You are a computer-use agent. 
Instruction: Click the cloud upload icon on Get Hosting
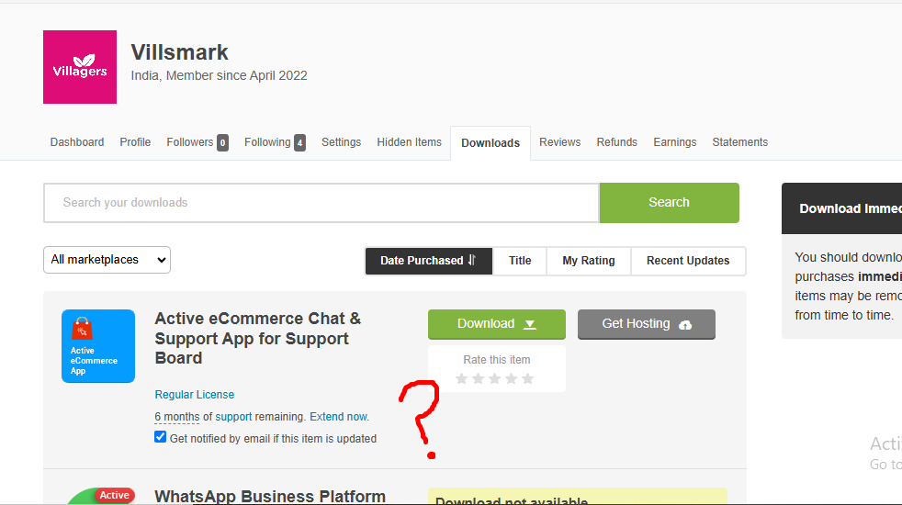685,325
